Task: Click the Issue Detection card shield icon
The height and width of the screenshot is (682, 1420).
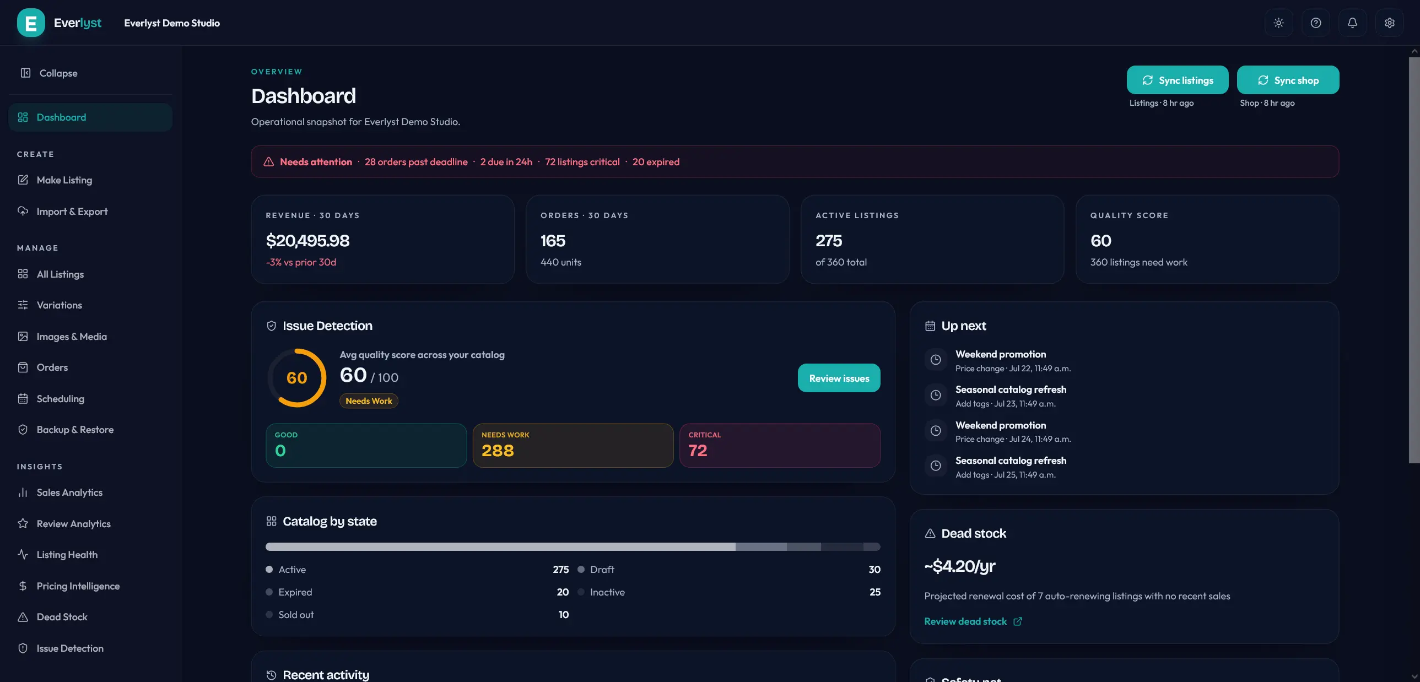Action: [x=271, y=326]
